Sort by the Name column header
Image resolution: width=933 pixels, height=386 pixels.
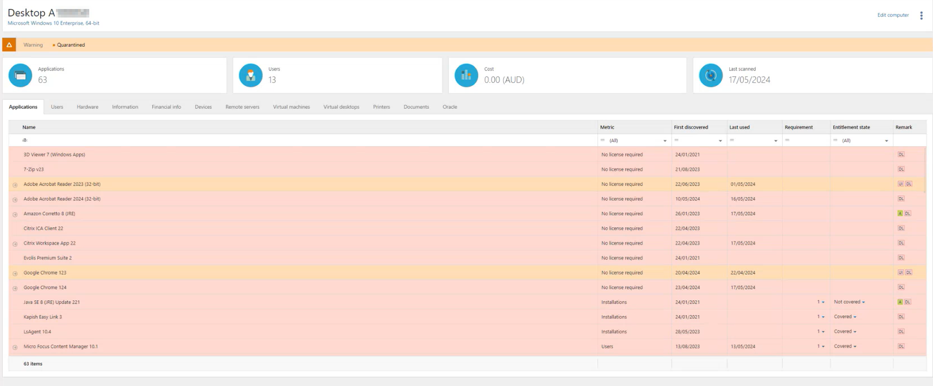coord(304,127)
